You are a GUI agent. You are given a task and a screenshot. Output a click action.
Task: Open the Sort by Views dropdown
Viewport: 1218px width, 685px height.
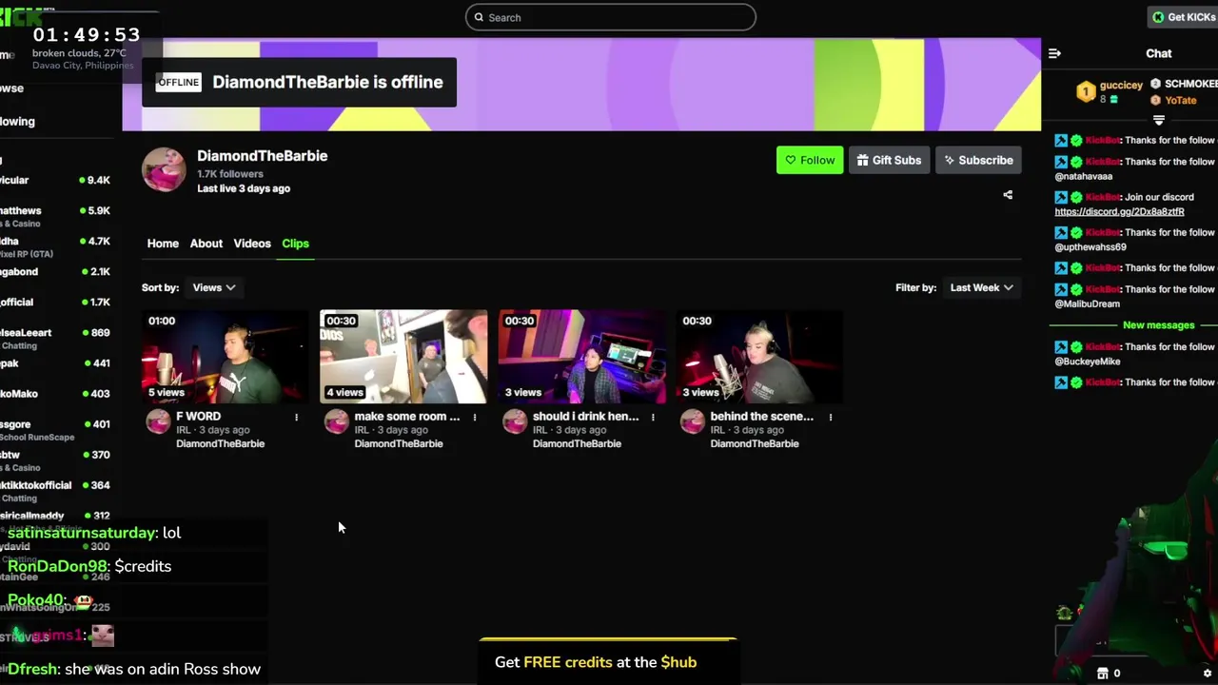point(214,287)
